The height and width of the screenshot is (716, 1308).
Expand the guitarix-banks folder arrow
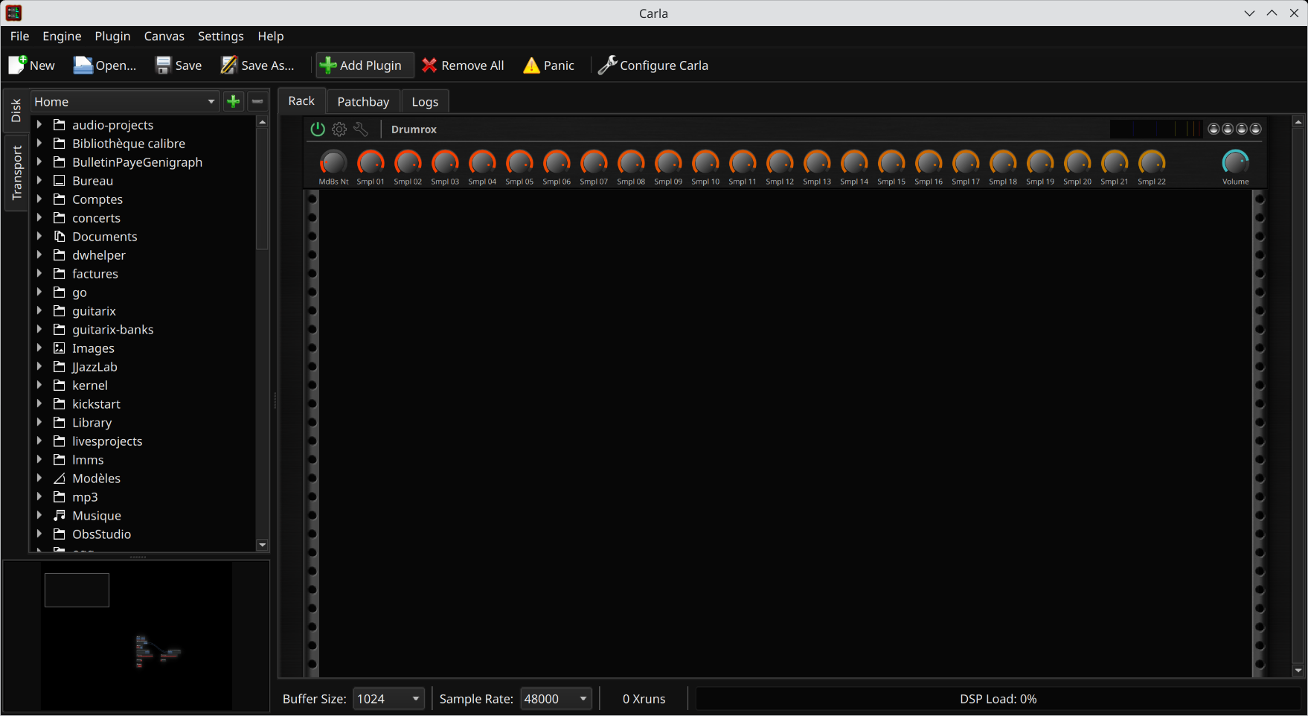[39, 329]
